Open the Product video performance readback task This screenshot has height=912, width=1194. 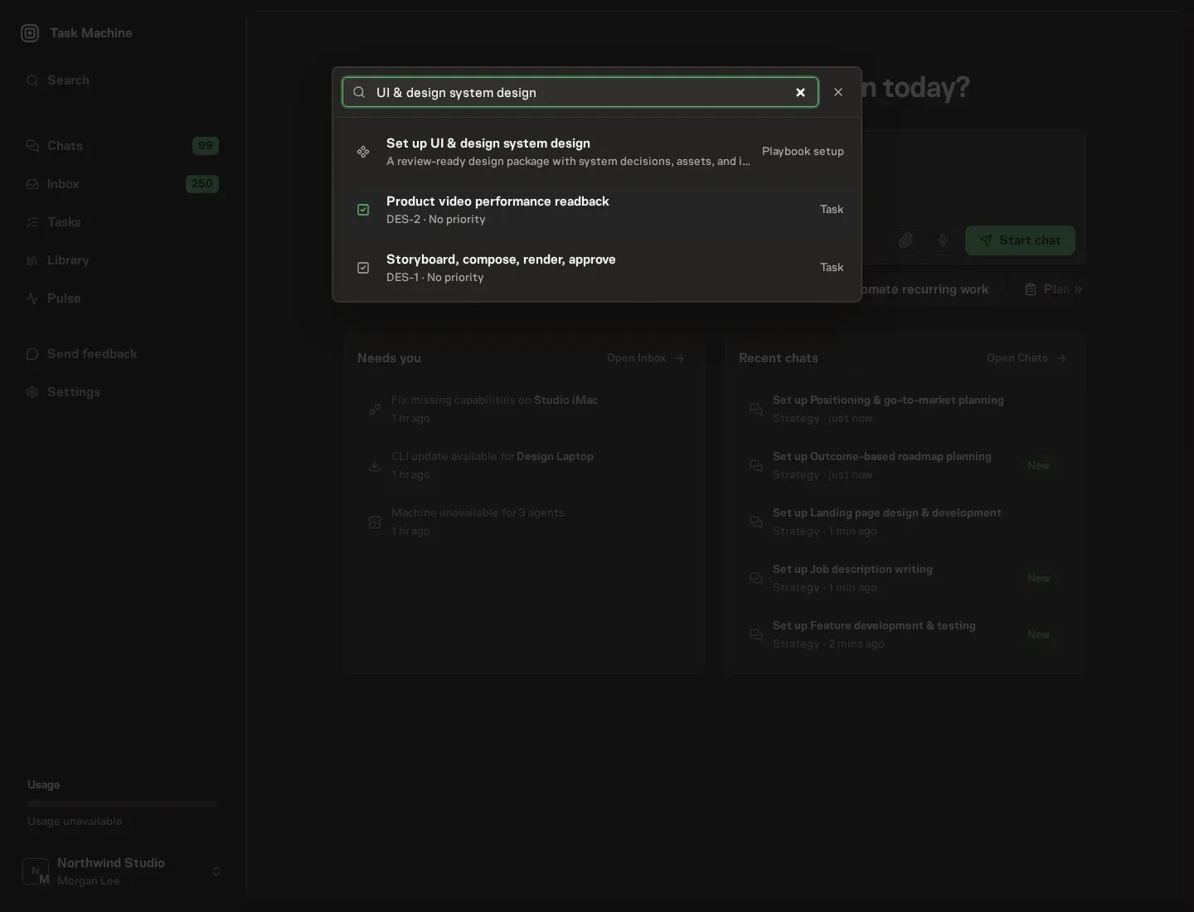click(x=597, y=210)
